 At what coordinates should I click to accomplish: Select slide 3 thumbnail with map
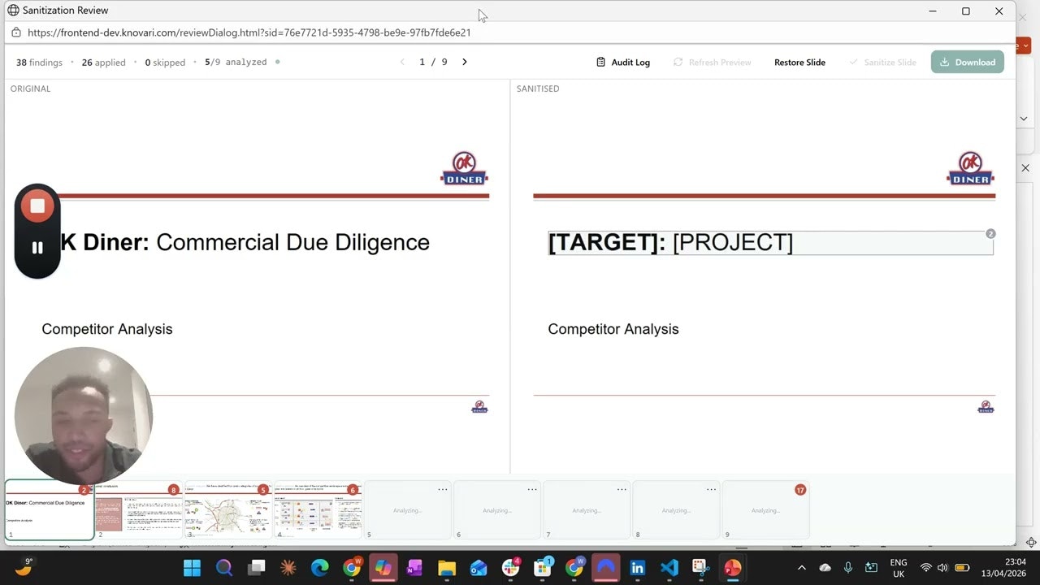(x=228, y=510)
